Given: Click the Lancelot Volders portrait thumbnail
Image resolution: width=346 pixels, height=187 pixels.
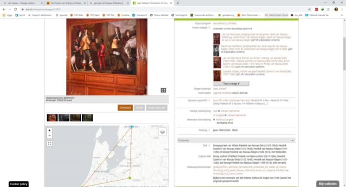Looking at the screenshot, I should [217, 76].
